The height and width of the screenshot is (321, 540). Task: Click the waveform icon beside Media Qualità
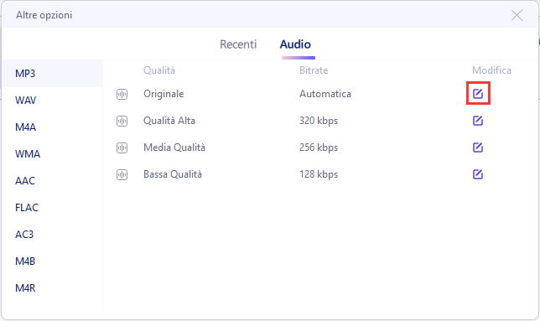pos(122,148)
